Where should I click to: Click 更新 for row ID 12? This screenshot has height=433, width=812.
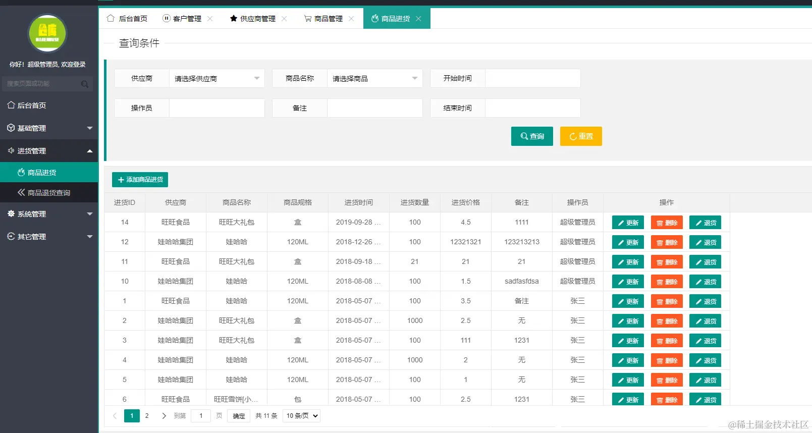(x=628, y=242)
